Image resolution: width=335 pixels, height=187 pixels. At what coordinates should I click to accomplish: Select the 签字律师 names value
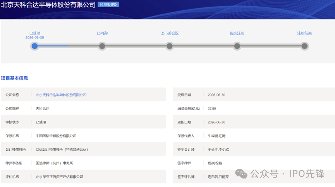[x=215, y=163]
